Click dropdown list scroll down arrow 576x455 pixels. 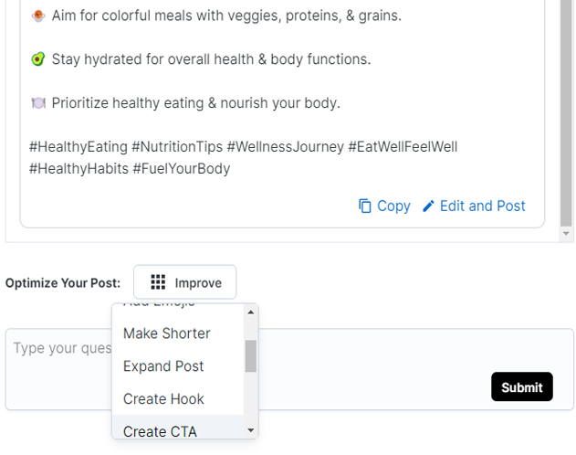(x=251, y=430)
